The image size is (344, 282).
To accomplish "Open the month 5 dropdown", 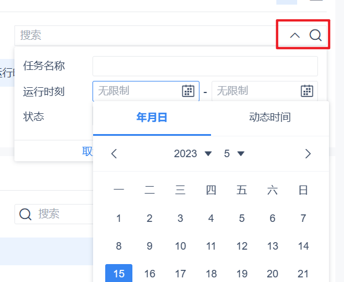I will tap(234, 154).
